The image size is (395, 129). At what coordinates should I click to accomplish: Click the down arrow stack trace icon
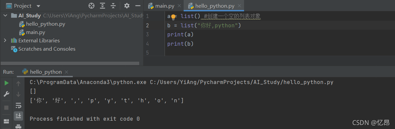tap(18, 95)
